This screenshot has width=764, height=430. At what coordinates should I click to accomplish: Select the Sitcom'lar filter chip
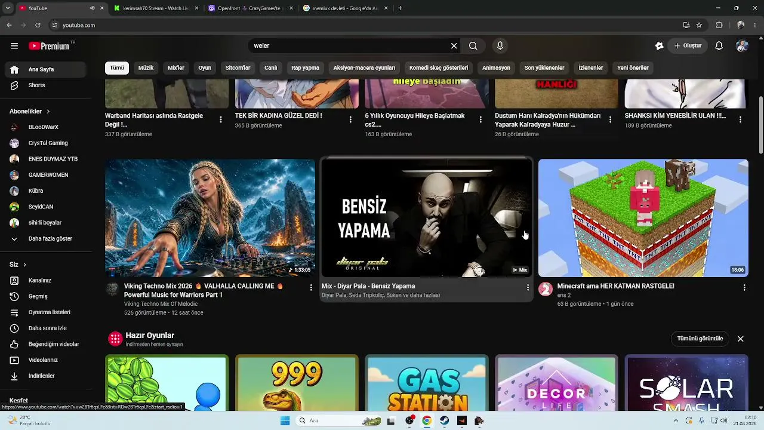238,68
